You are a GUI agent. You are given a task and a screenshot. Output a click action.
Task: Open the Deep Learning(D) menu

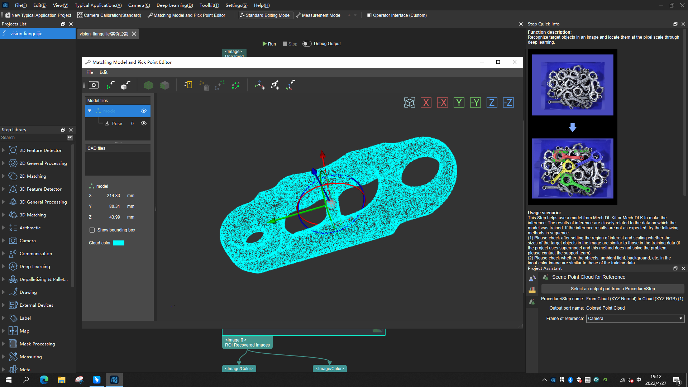175,5
